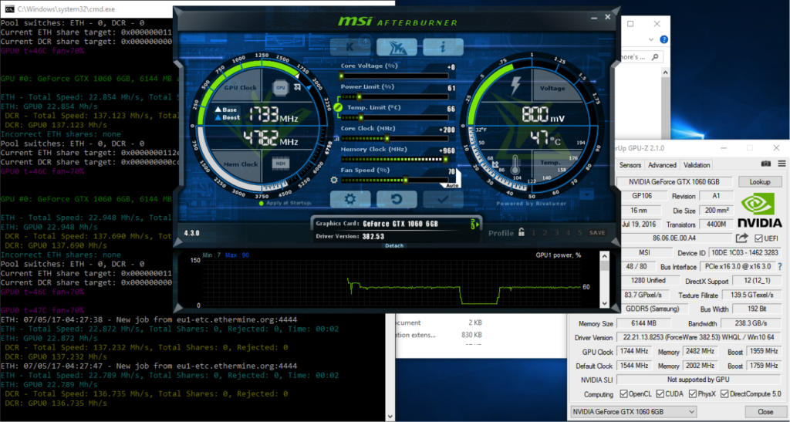Click the MEM chip icon in clock gauge
This screenshot has width=790, height=422.
[281, 163]
